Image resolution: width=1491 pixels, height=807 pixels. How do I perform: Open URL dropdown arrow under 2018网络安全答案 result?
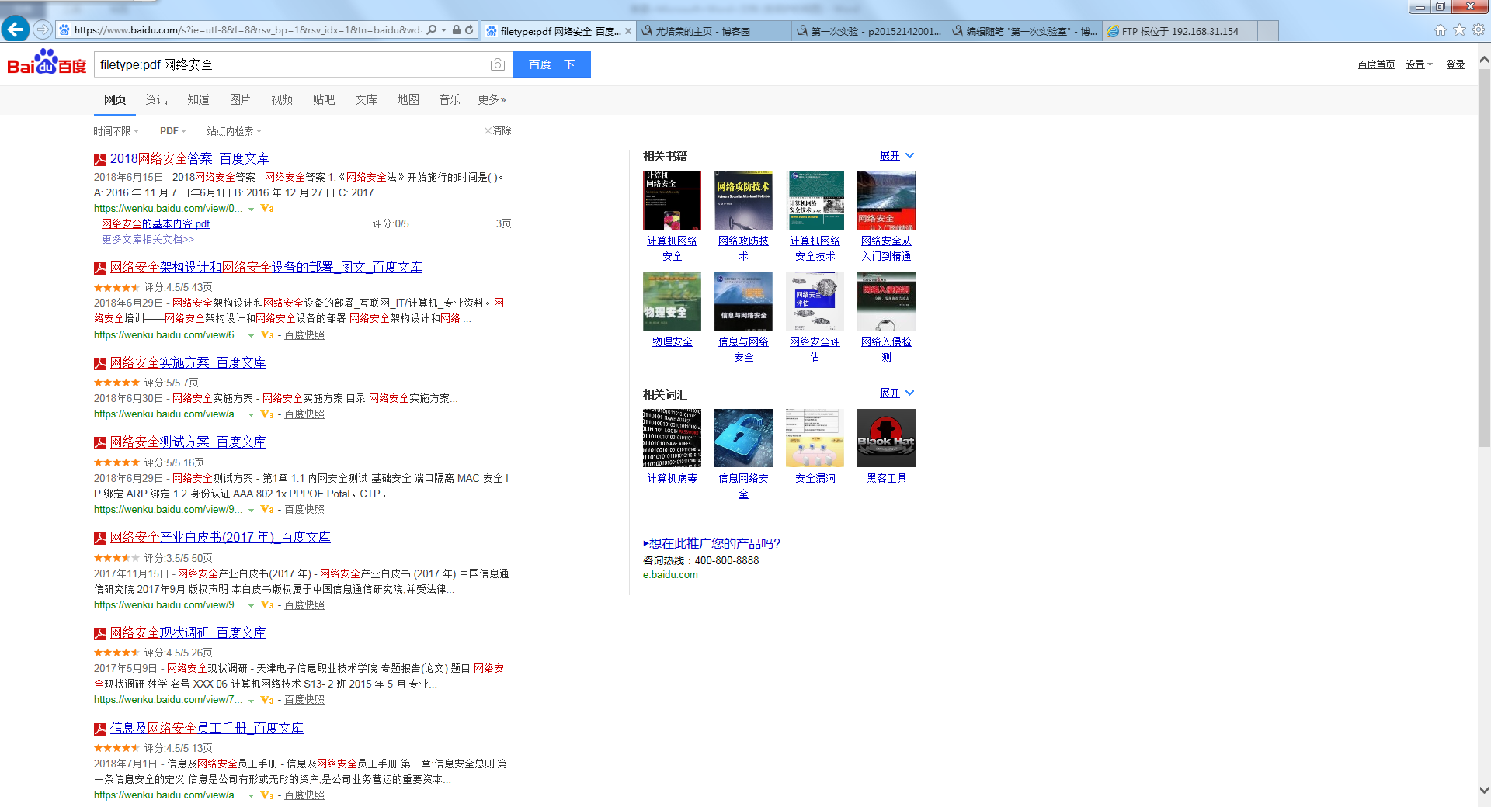pos(251,209)
